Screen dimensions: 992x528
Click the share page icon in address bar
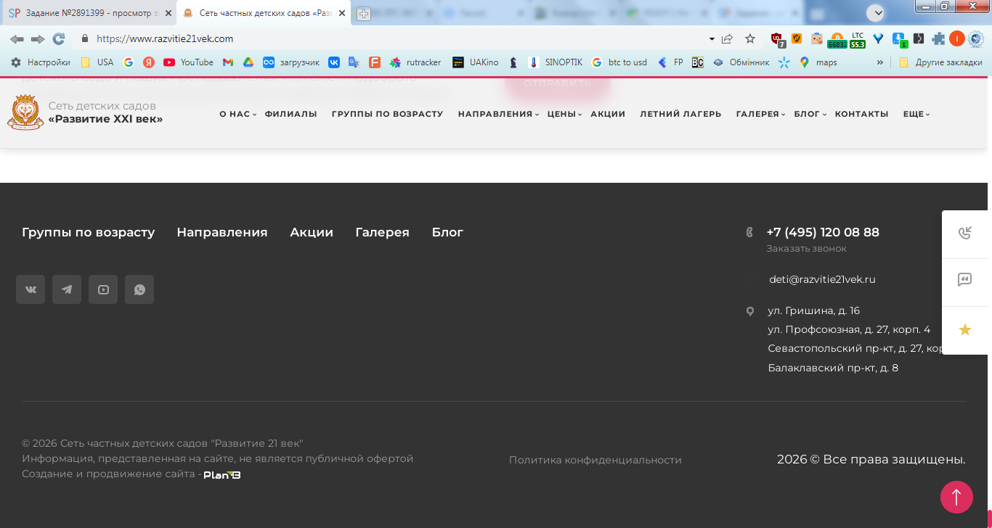727,39
